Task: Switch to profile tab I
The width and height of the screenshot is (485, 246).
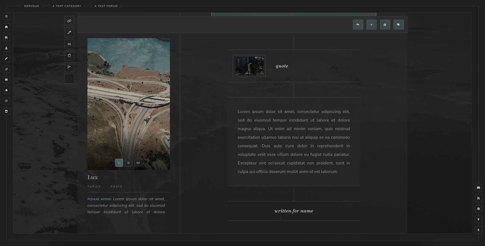Action: pos(119,163)
